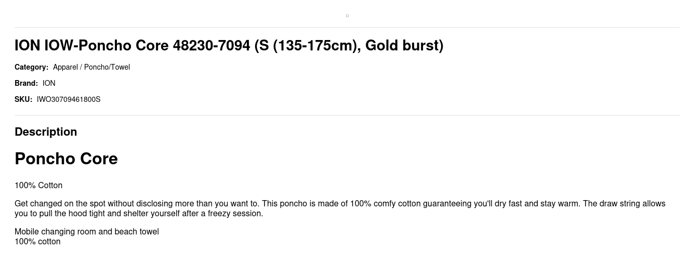
Task: Click the large "Poncho Core" heading
Action: coord(66,159)
